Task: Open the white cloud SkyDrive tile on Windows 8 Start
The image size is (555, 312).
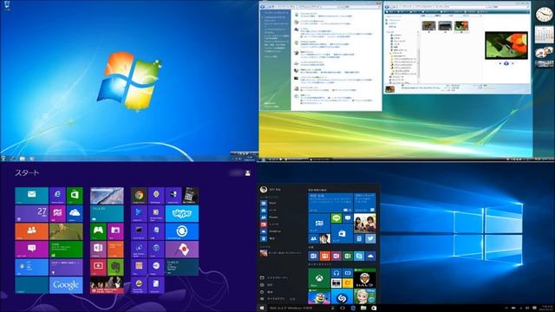Action: [75, 214]
